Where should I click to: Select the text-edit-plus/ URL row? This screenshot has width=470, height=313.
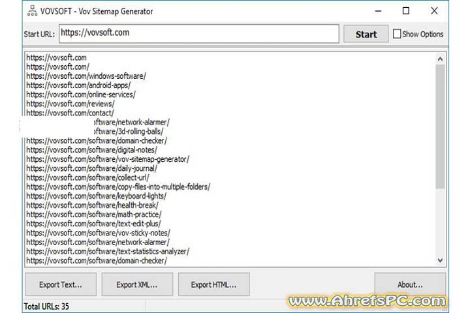93,224
